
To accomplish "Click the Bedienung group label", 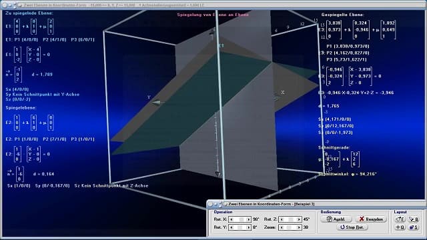I will point(331,212).
